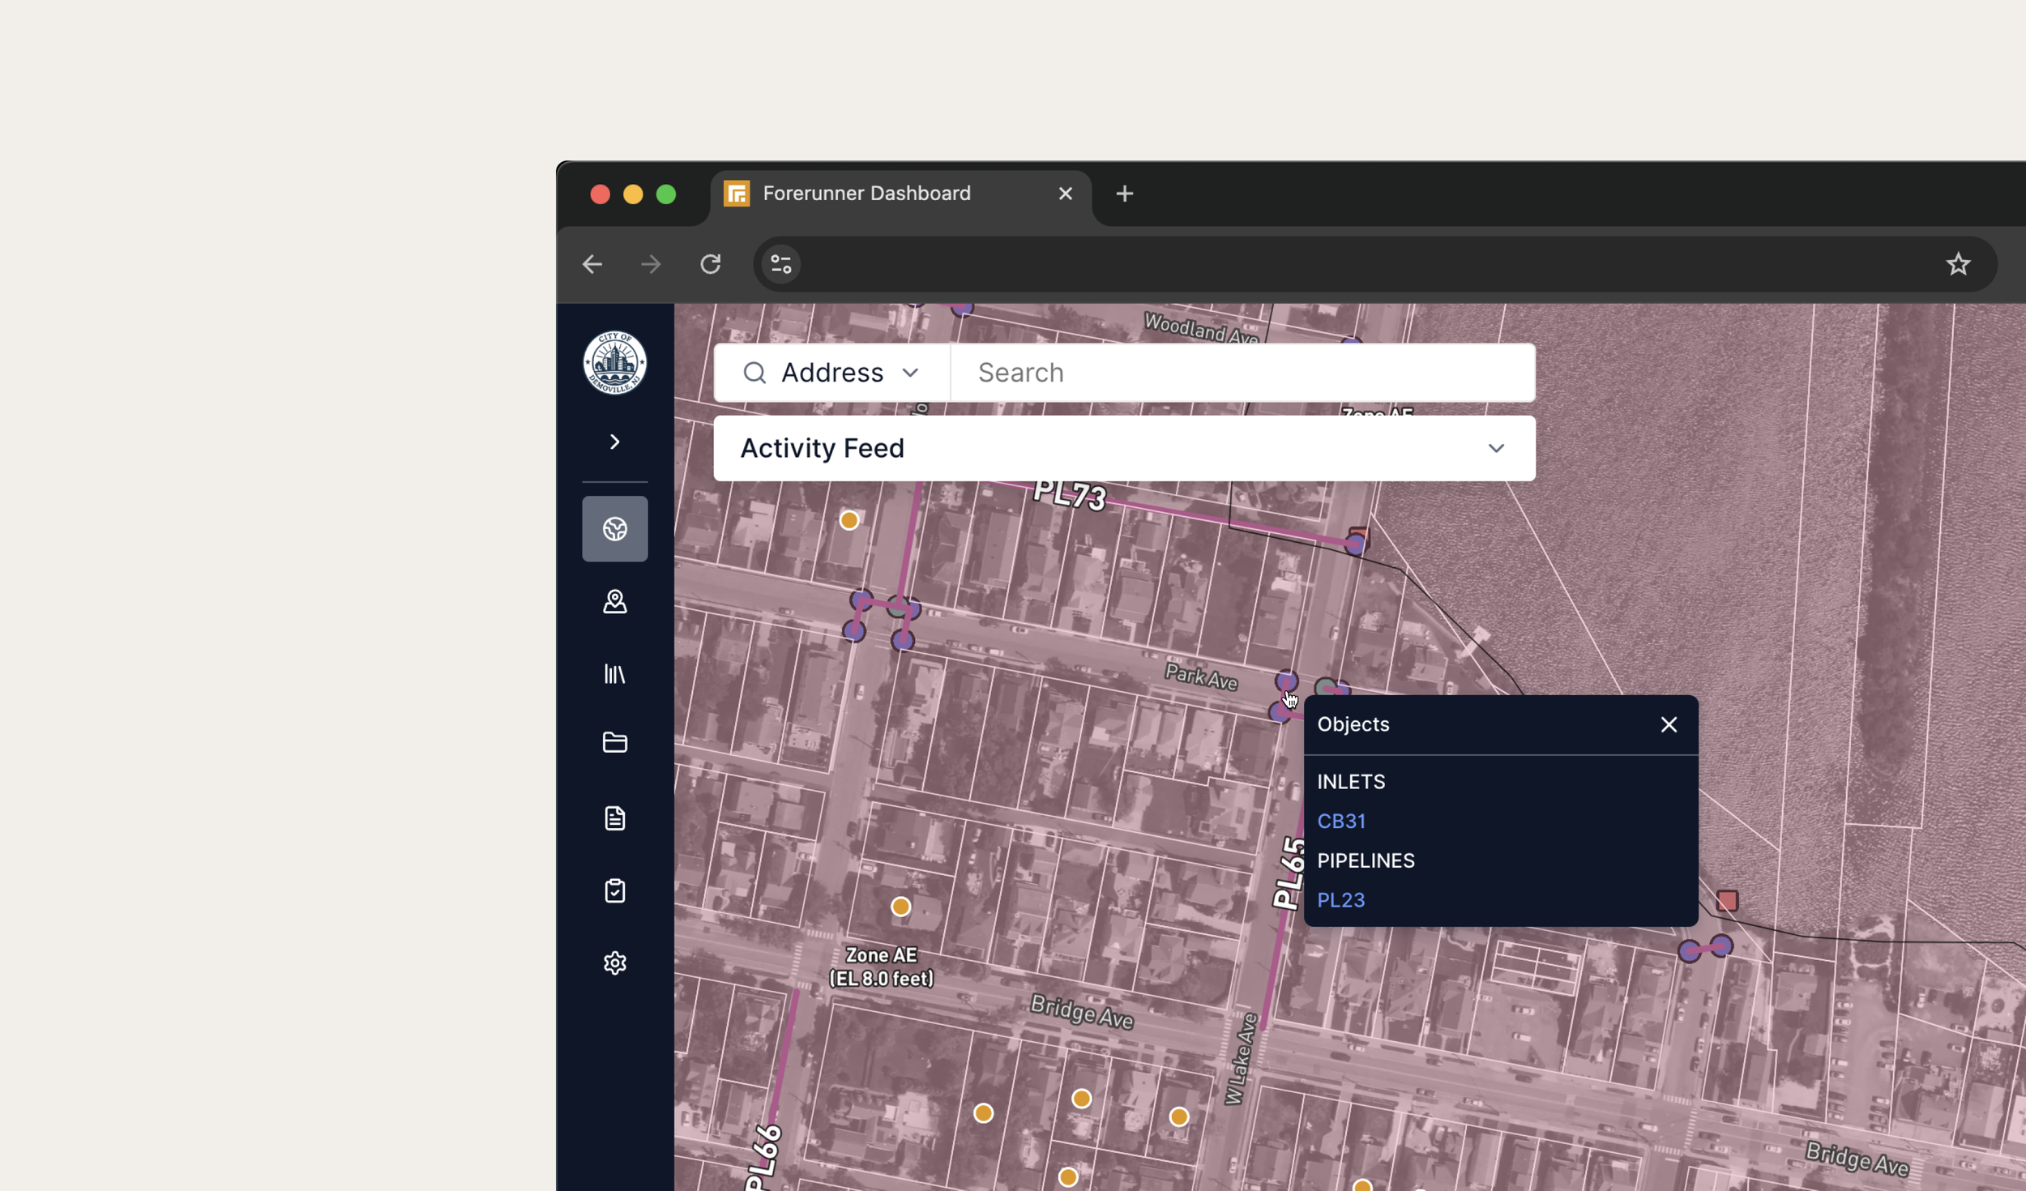Screen dimensions: 2026x1191
Task: Open the files folder sidebar icon
Action: coord(614,742)
